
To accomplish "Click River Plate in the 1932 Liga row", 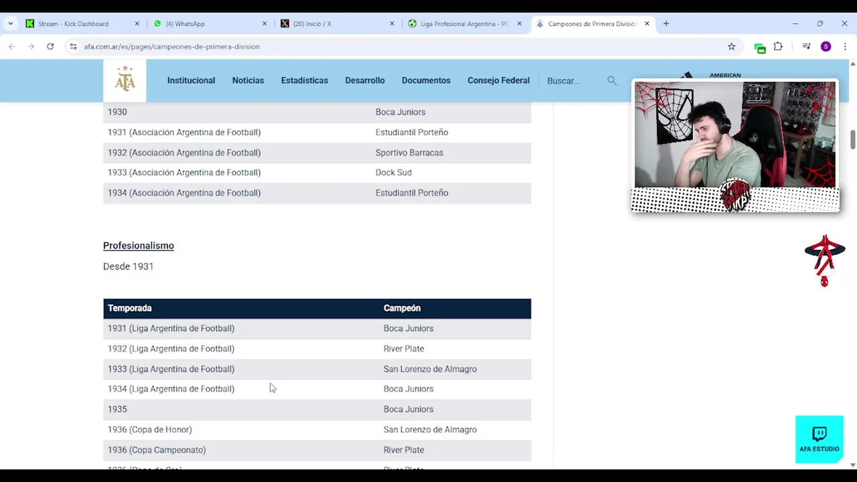I will pos(404,349).
